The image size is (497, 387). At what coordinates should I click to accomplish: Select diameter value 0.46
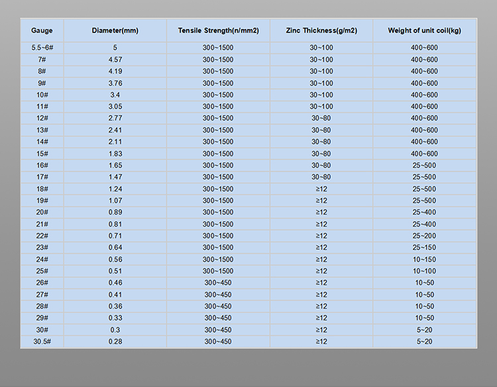(x=115, y=283)
